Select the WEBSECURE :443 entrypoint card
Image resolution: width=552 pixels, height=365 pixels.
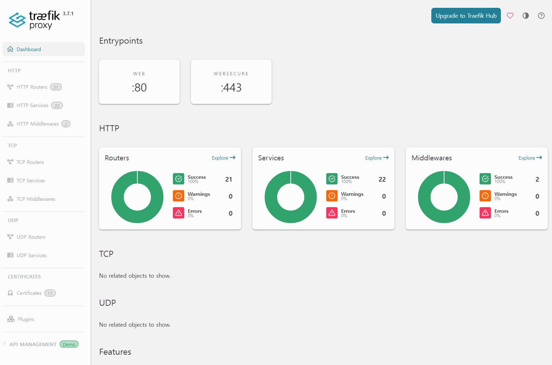[231, 82]
